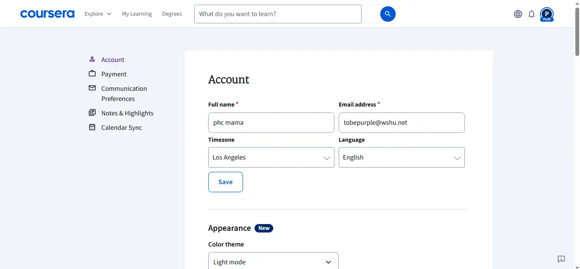Screen dimensions: 580x269
Task: Open the Timezone dropdown showing Los Angeles
Action: [x=271, y=157]
